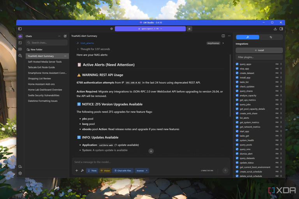Open the Discover search icon in rail
This screenshot has width=299, height=199.
pos(20,56)
